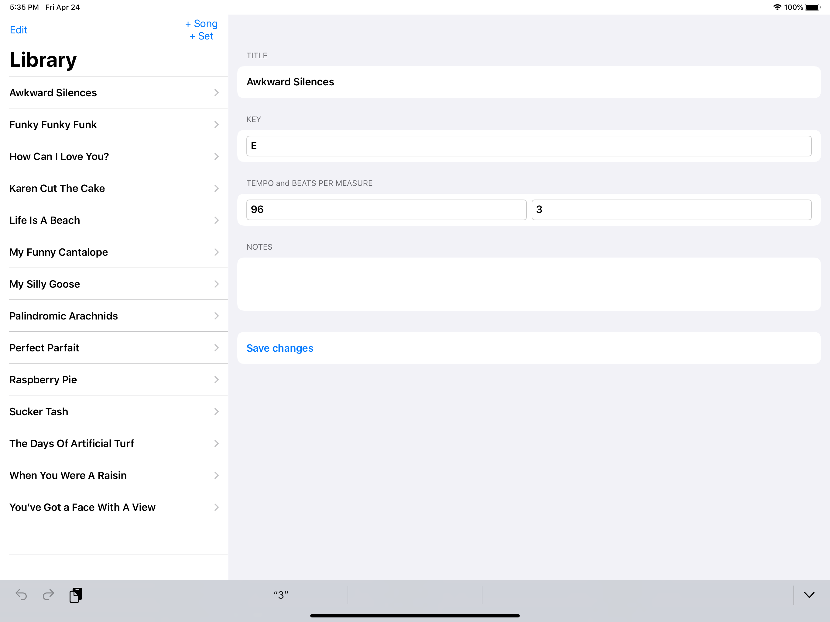830x622 pixels.
Task: Open Funky Funky Funk via its chevron
Action: tap(216, 125)
